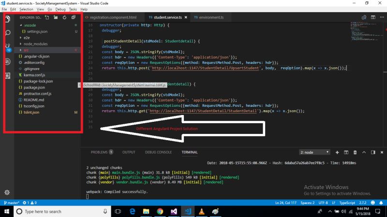Open tslint.json file
The width and height of the screenshot is (387, 217).
(31, 112)
